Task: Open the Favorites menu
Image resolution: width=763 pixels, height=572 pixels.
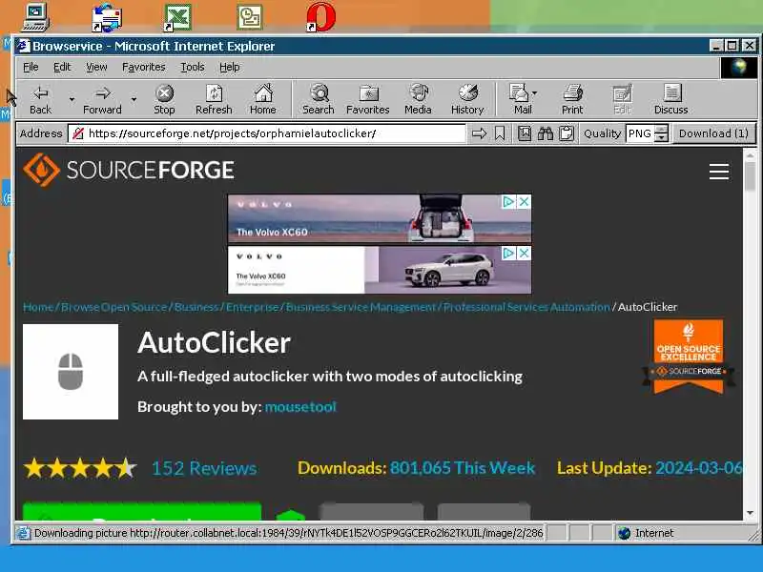Action: coord(144,67)
